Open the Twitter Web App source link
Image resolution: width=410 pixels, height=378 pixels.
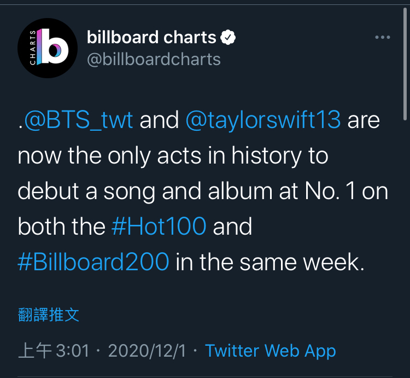[271, 351]
